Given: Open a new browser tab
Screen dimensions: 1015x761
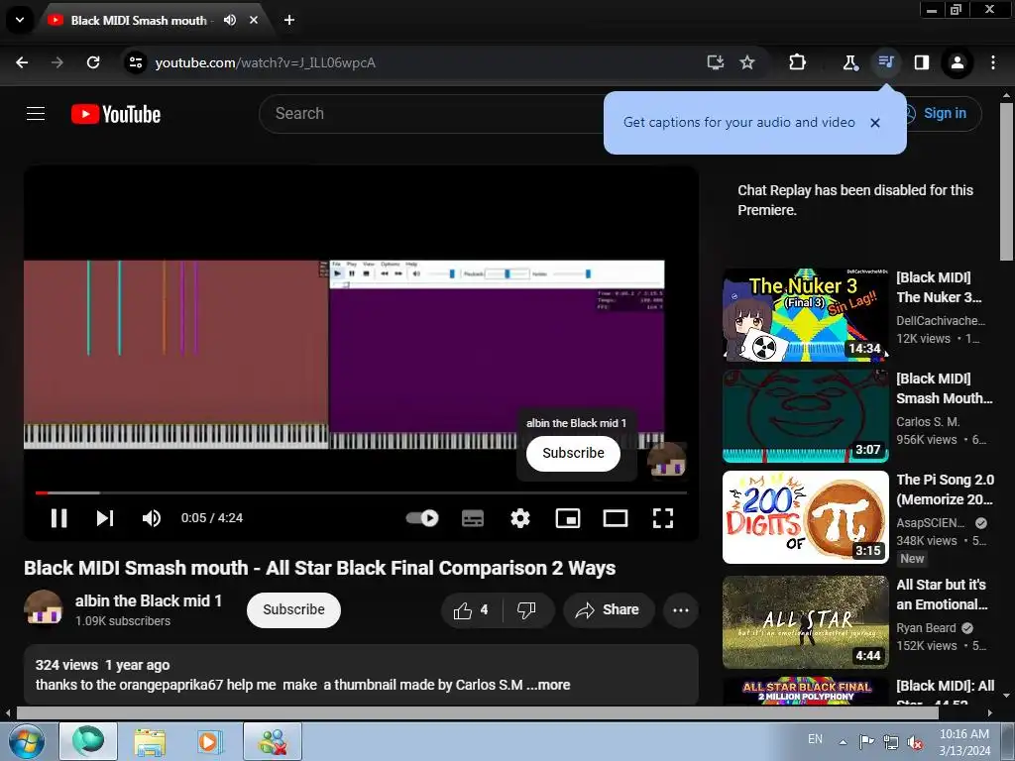Looking at the screenshot, I should click(x=289, y=20).
